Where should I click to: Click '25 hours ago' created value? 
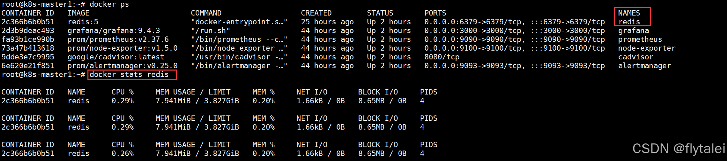click(327, 22)
